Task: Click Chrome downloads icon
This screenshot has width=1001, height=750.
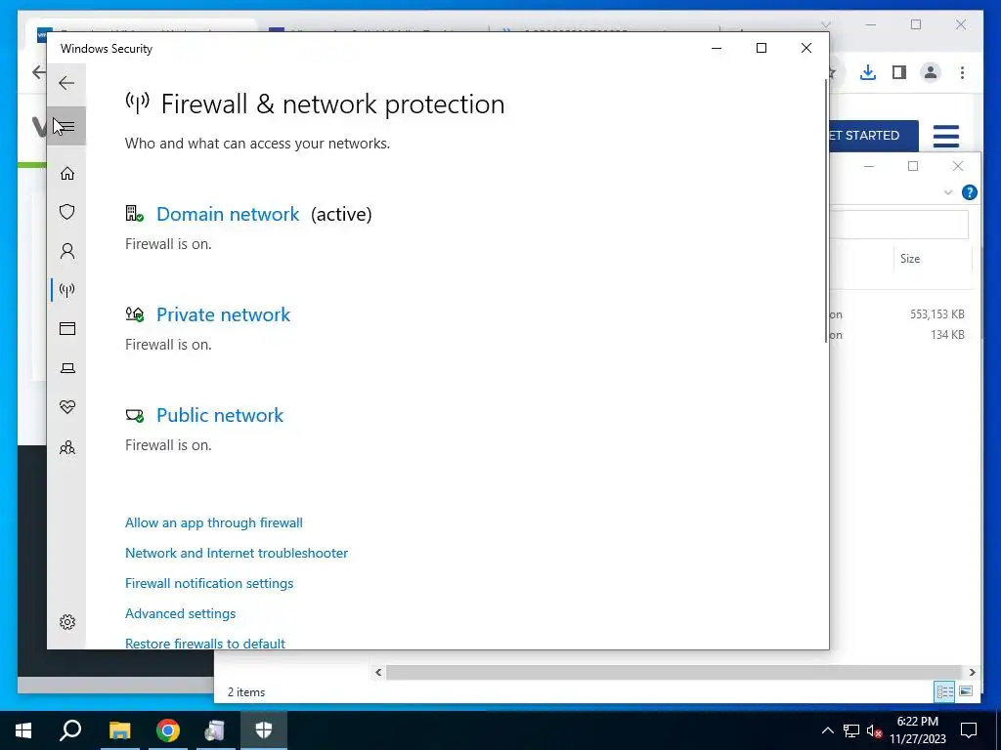Action: click(868, 72)
